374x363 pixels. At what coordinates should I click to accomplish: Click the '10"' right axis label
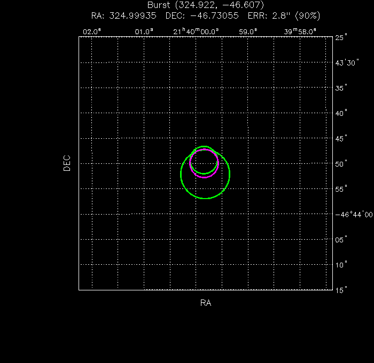point(341,265)
